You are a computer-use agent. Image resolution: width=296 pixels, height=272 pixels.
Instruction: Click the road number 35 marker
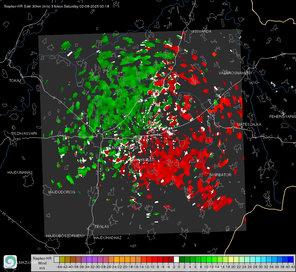[4, 214]
